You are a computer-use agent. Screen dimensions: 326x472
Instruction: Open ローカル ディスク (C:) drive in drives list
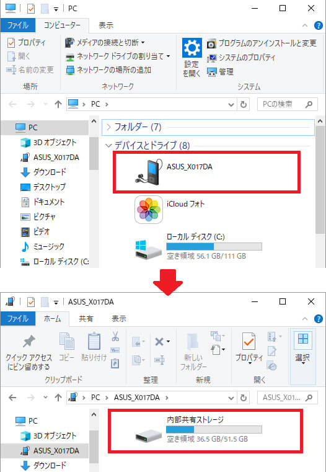[198, 247]
